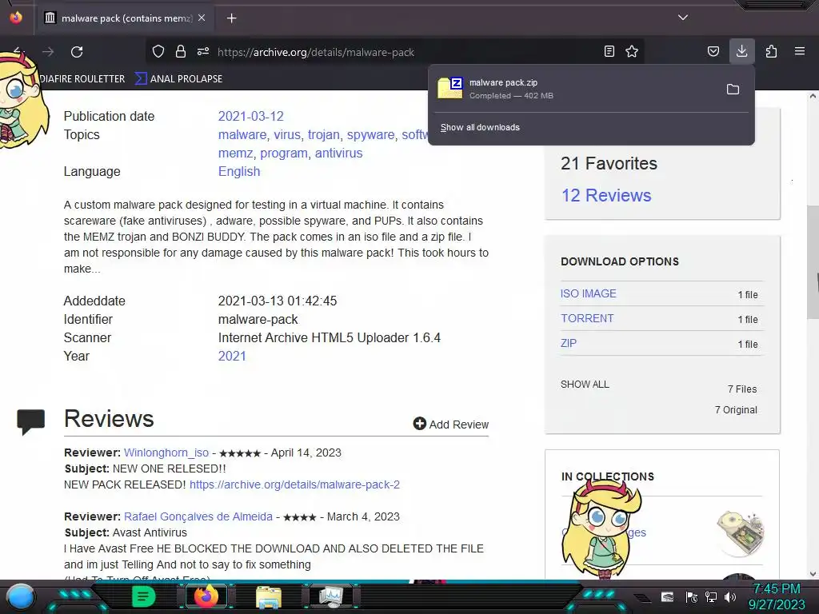Open the malware topic link
This screenshot has height=614, width=819.
242,134
